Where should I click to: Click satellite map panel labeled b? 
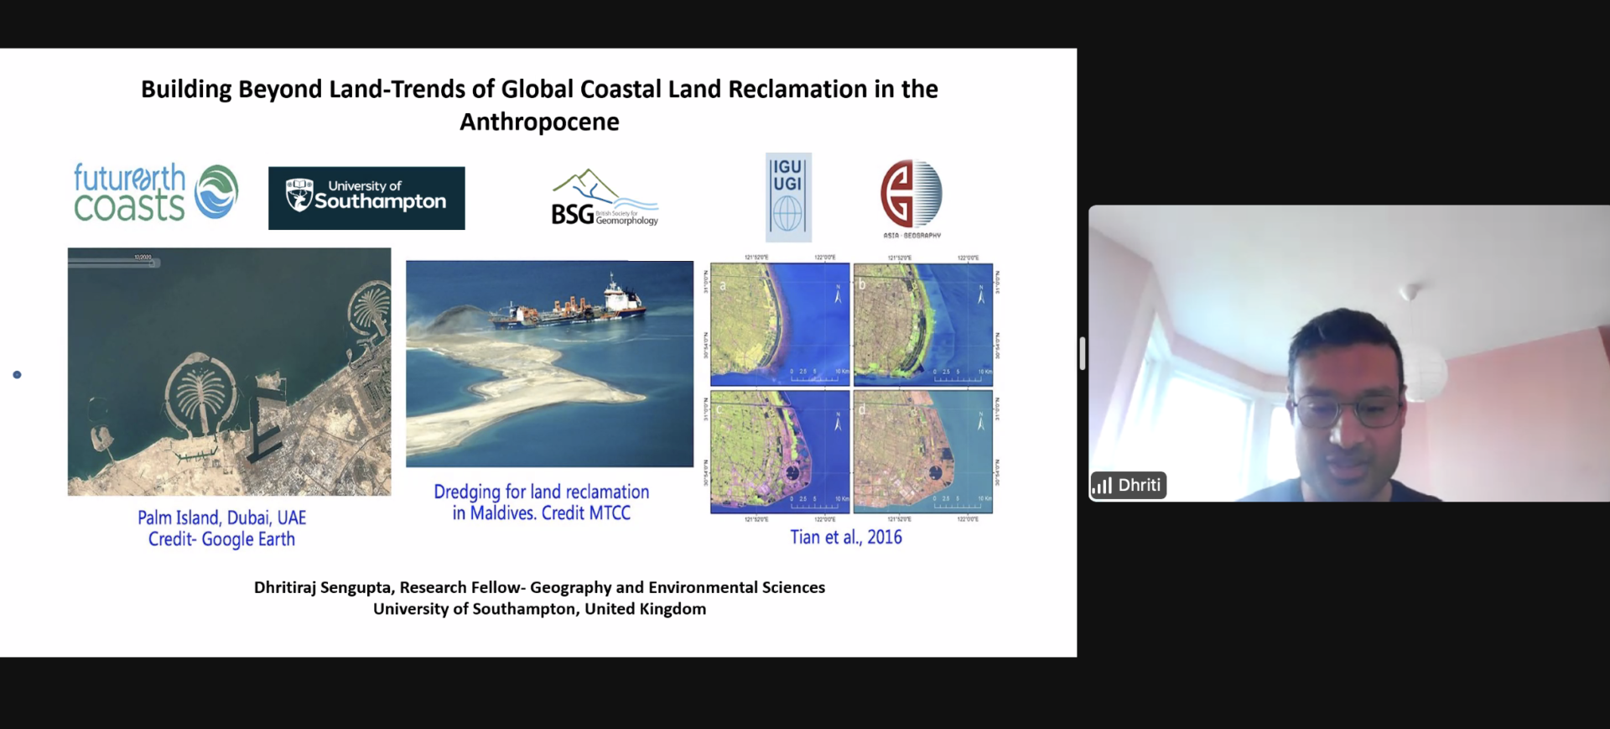(x=922, y=324)
